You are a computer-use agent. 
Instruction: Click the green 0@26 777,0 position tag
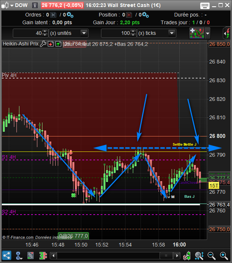73,236
